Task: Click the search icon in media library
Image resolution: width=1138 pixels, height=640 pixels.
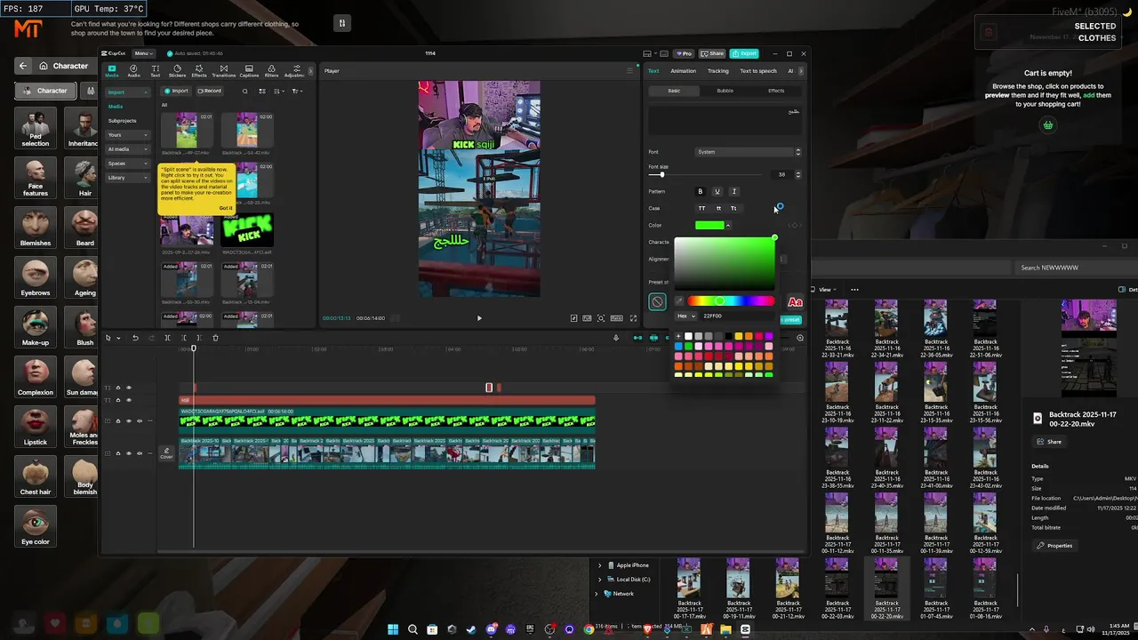Action: tap(245, 91)
